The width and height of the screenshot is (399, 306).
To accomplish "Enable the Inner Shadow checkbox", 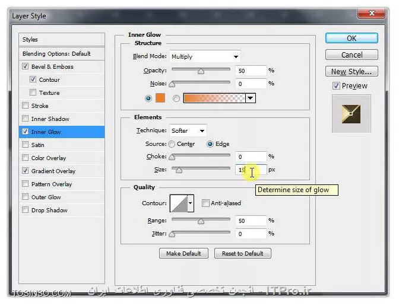I will pos(25,119).
